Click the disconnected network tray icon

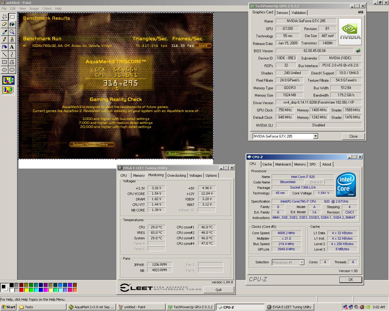(x=345, y=307)
